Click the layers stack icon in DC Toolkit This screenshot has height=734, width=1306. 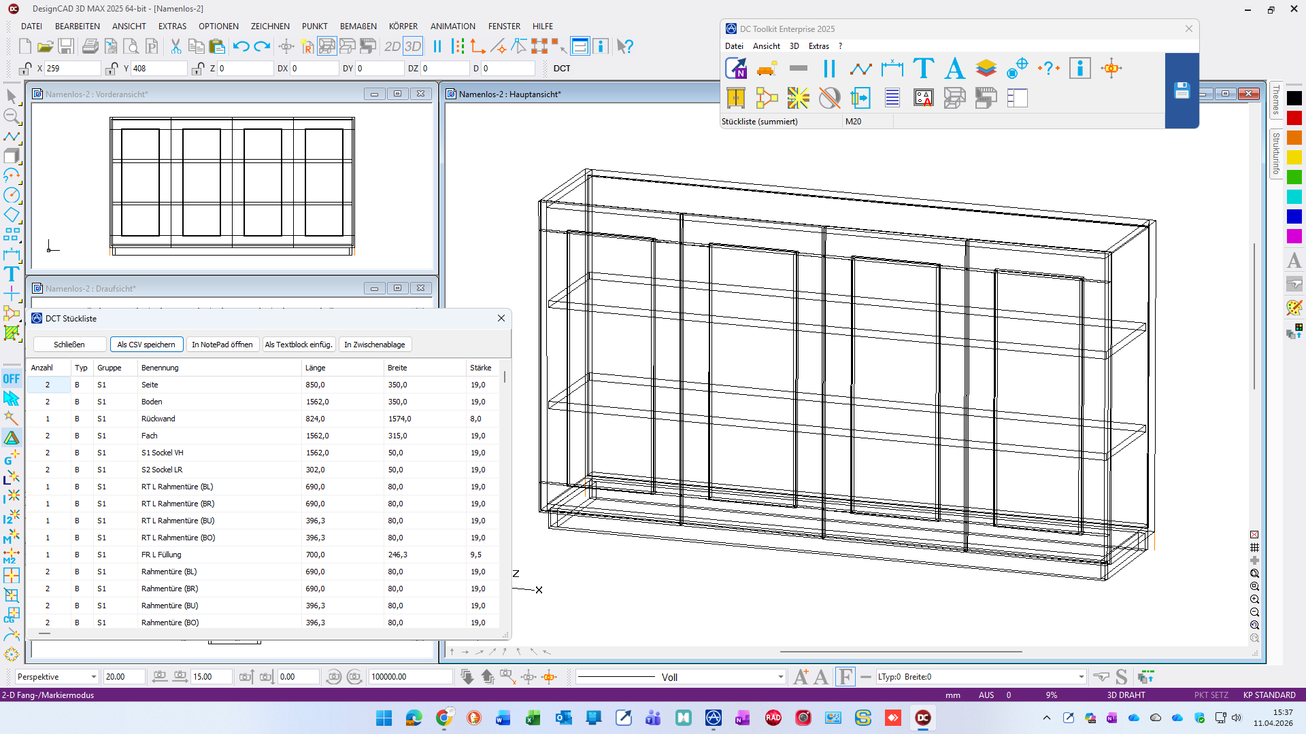click(986, 68)
